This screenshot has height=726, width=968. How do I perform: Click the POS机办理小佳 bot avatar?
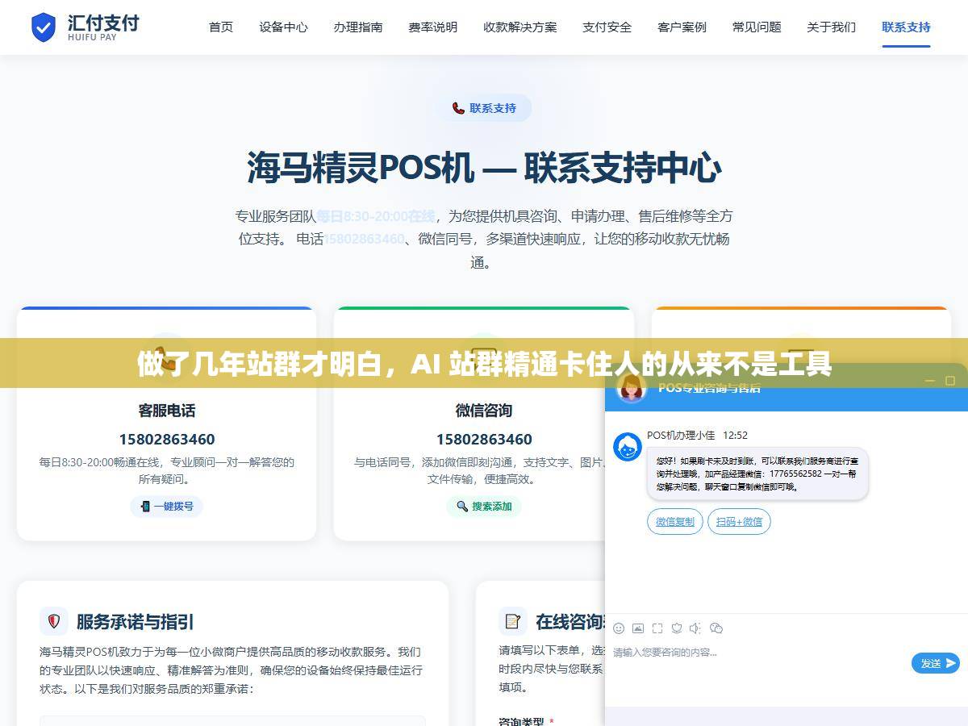[628, 446]
